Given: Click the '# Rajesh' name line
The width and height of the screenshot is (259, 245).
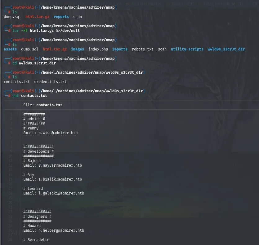Looking at the screenshot, I should [x=32, y=160].
